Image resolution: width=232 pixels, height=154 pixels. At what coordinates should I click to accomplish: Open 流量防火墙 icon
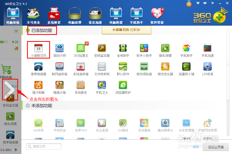click(x=186, y=69)
